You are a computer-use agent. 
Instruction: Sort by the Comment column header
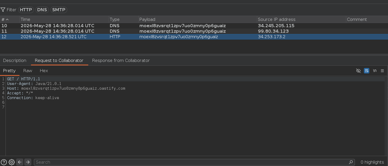[x=367, y=19]
